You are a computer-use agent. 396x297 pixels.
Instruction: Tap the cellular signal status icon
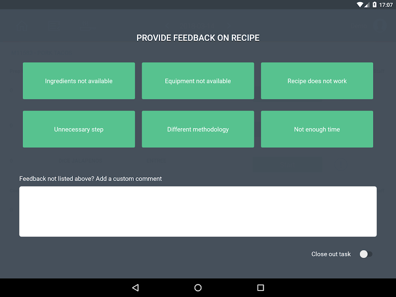[x=367, y=5]
